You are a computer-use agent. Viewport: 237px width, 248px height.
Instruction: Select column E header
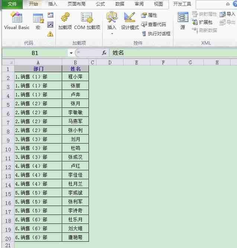click(137, 62)
